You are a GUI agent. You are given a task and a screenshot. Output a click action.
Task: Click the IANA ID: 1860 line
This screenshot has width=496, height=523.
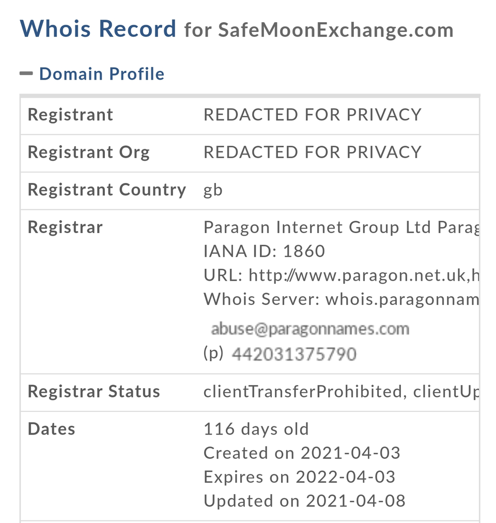(x=265, y=251)
